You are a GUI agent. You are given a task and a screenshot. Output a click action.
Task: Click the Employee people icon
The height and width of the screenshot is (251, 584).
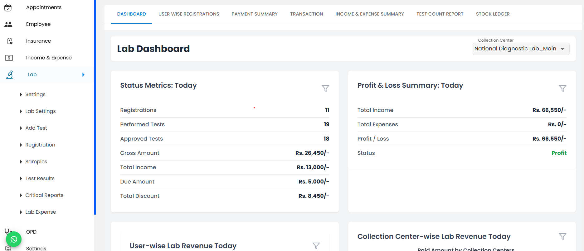(8, 24)
